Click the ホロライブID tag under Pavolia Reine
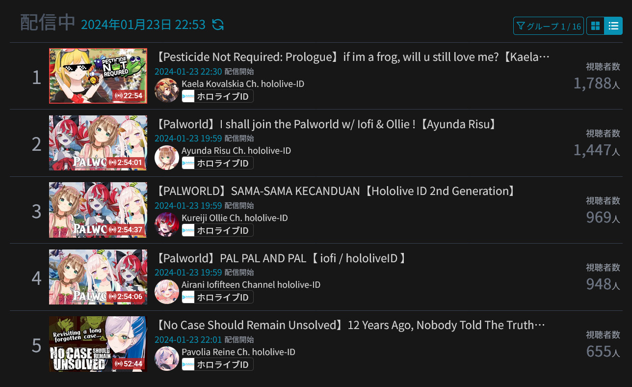The image size is (632, 387). [x=217, y=364]
